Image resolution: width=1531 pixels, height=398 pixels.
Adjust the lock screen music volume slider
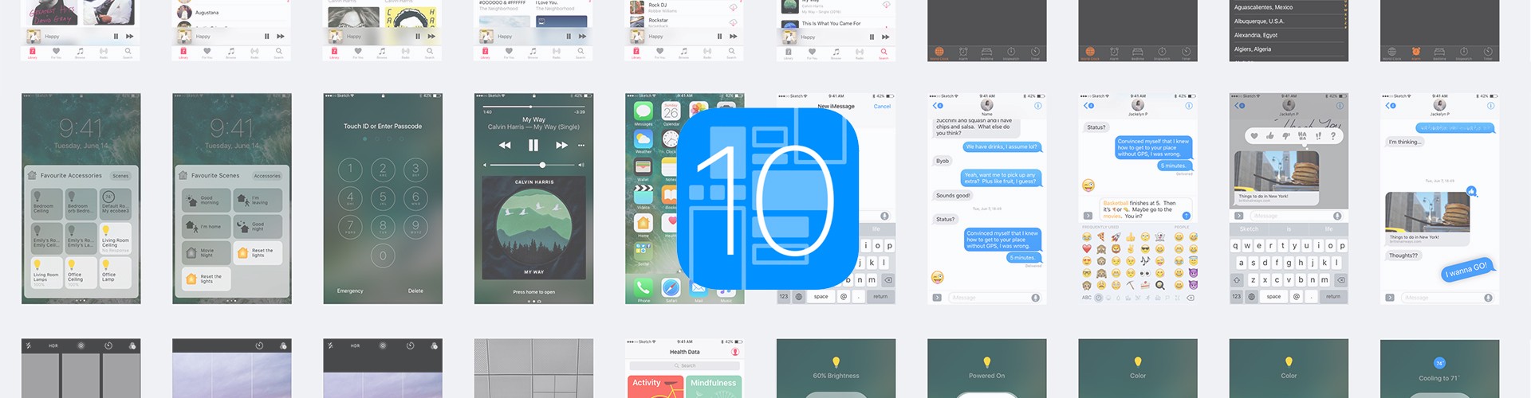542,165
